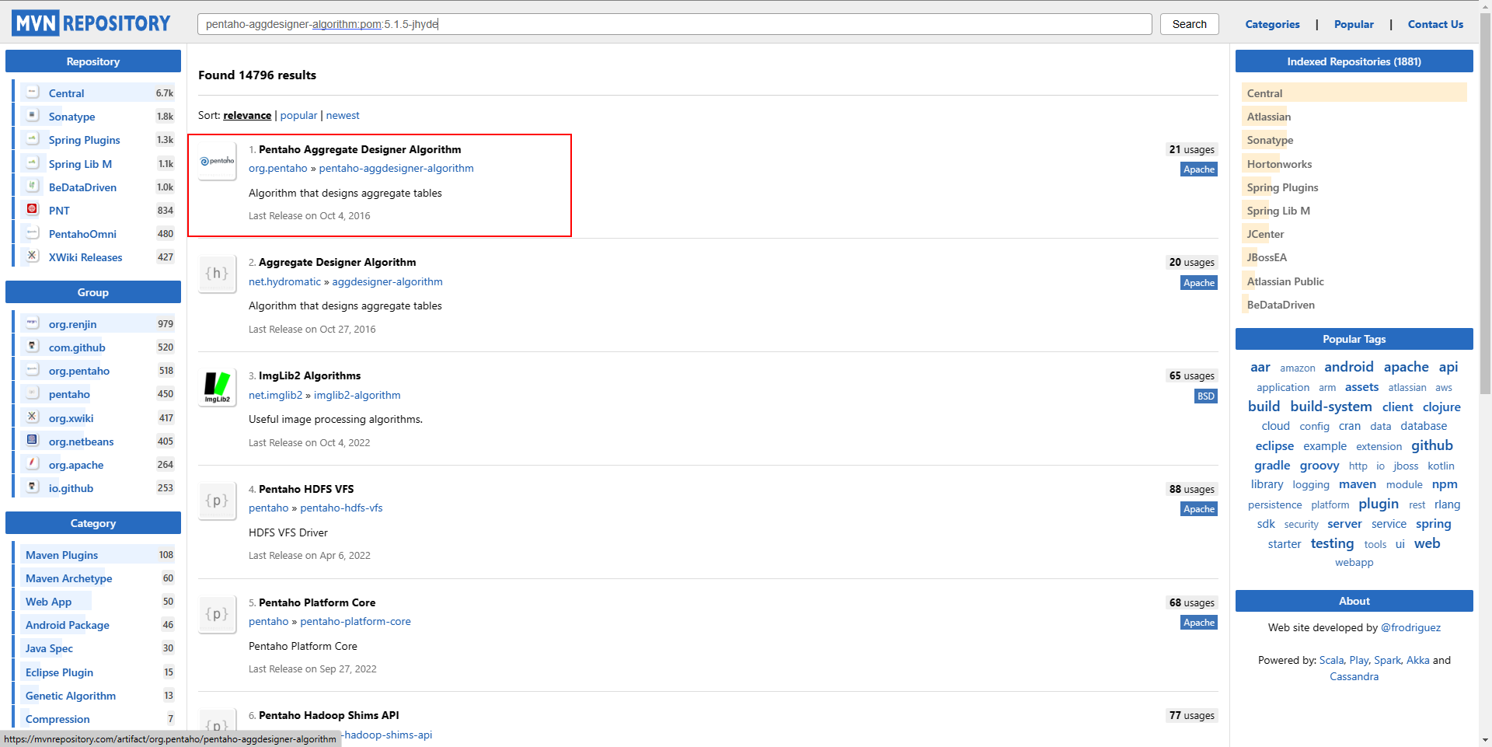The height and width of the screenshot is (747, 1492).
Task: Click the testing popular tag
Action: pyautogui.click(x=1332, y=543)
